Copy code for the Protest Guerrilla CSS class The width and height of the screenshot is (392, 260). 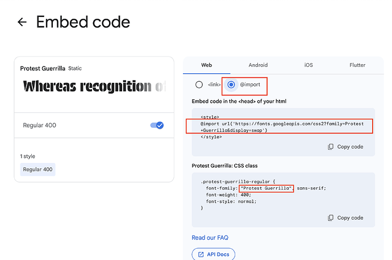pos(345,217)
